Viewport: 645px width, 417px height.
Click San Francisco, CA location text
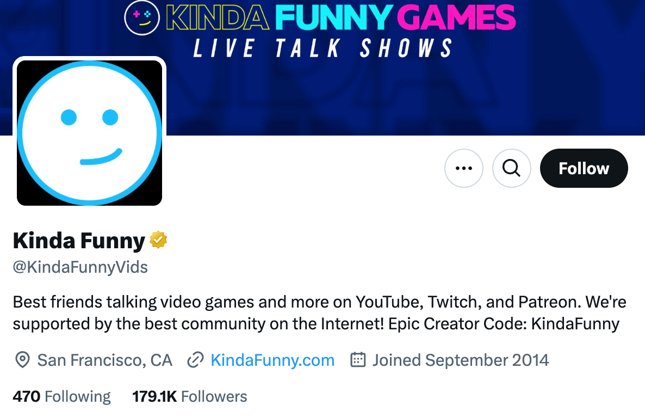(104, 360)
